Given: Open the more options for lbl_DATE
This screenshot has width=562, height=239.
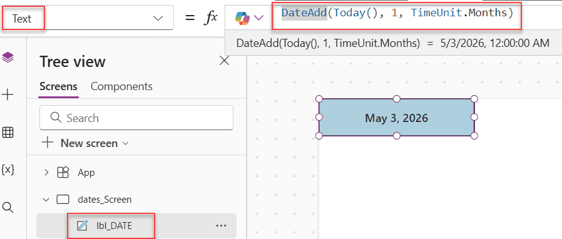Looking at the screenshot, I should (x=221, y=225).
